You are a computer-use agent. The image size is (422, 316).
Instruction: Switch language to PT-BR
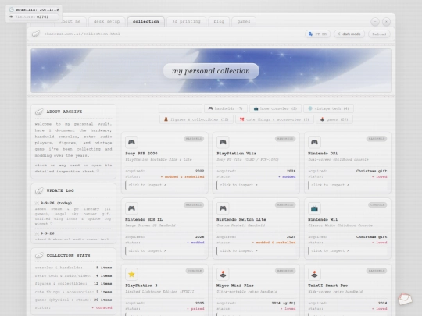click(x=317, y=34)
